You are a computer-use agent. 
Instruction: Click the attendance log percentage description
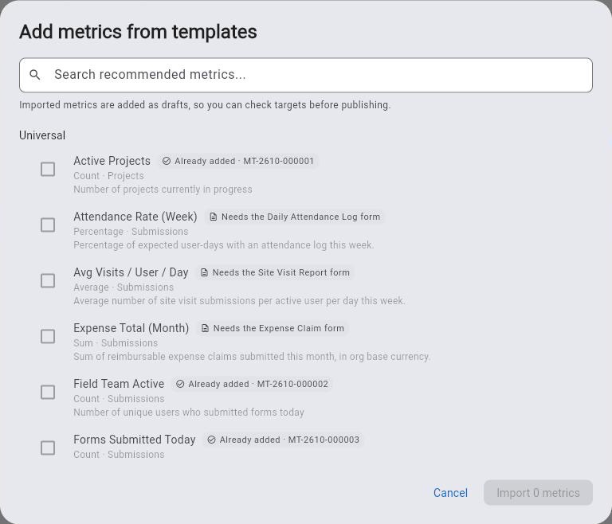224,245
